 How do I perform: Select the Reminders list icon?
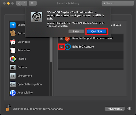click(13, 50)
